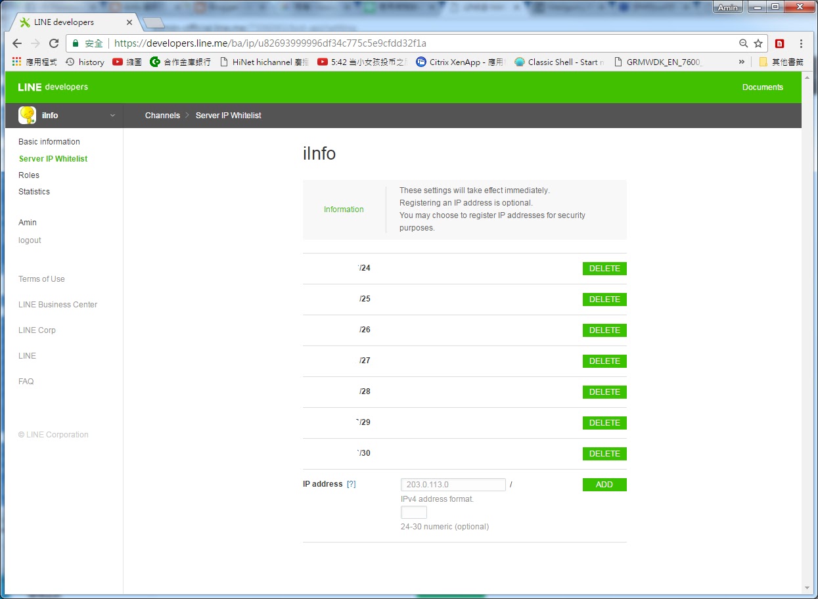
Task: Open Chrome three-dot menu
Action: pos(801,43)
